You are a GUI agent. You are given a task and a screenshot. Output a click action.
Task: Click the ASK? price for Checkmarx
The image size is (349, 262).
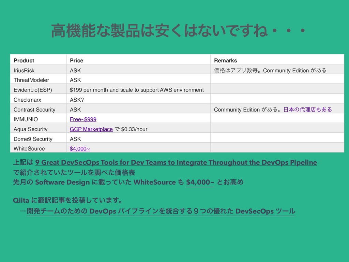click(x=77, y=100)
